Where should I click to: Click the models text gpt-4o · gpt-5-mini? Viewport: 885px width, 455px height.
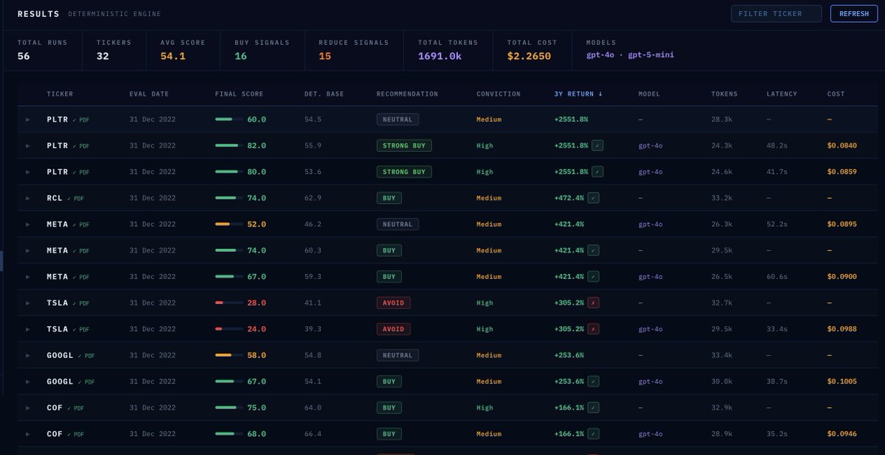(x=630, y=55)
